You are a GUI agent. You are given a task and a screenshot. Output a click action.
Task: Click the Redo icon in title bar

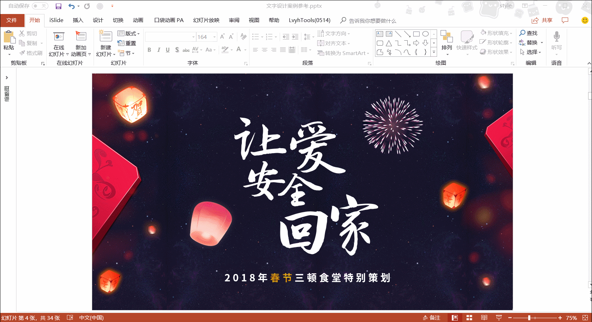tap(87, 6)
